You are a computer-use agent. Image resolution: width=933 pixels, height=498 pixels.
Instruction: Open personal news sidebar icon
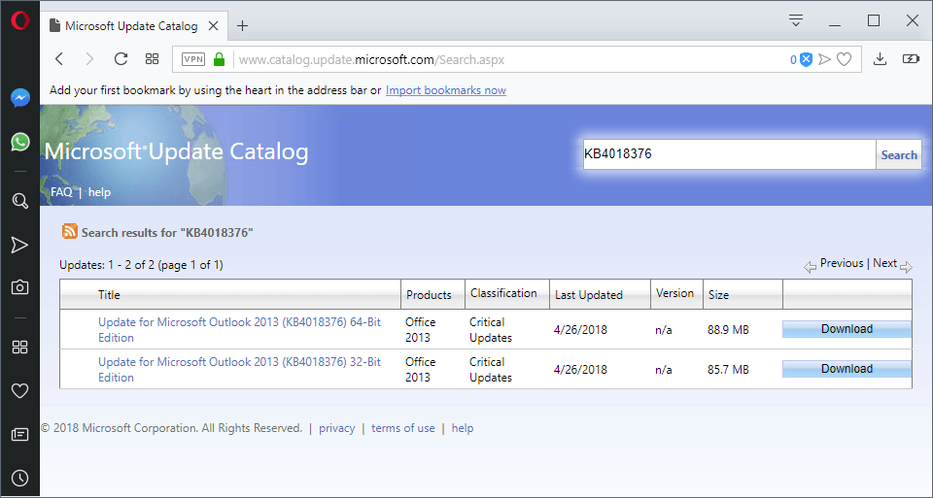(x=19, y=434)
